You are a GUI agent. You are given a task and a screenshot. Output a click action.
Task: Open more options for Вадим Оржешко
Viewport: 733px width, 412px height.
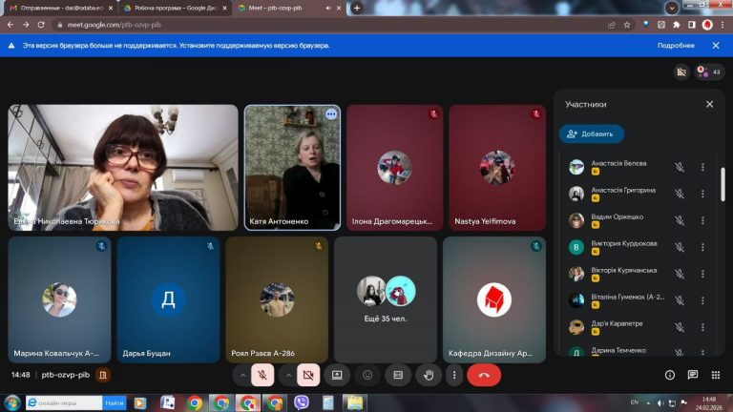(x=702, y=220)
